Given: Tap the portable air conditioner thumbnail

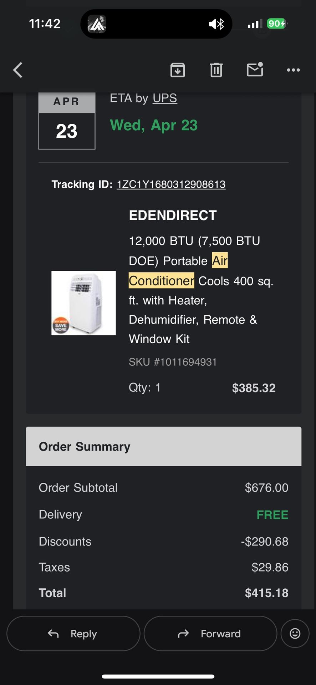Looking at the screenshot, I should 83,303.
